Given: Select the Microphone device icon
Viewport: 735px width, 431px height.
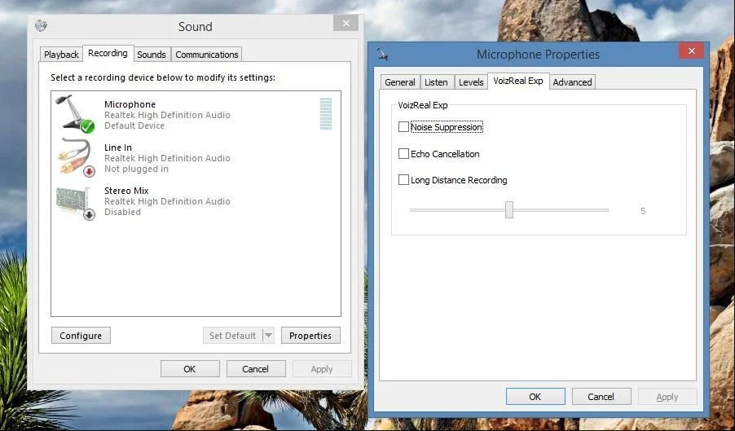Looking at the screenshot, I should [75, 113].
